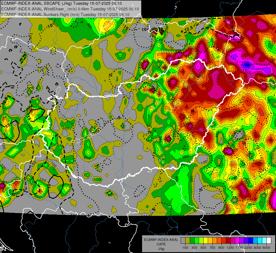276x253 pixels.
Task: Click the legend value '5000'
Action: 266,248
